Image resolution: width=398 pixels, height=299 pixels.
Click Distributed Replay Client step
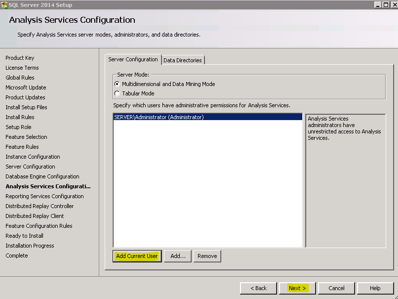[x=35, y=216]
